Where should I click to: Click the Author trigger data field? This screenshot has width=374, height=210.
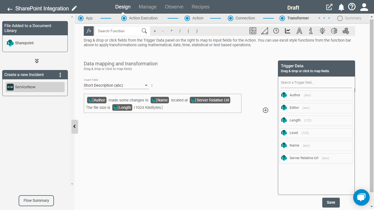[316, 95]
